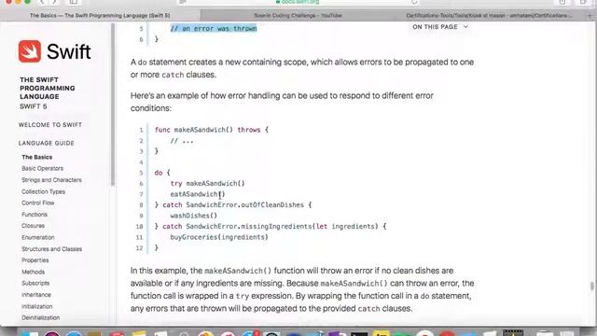Click the Swift bird logo icon
Screen dimensions: 597x336
(x=30, y=51)
